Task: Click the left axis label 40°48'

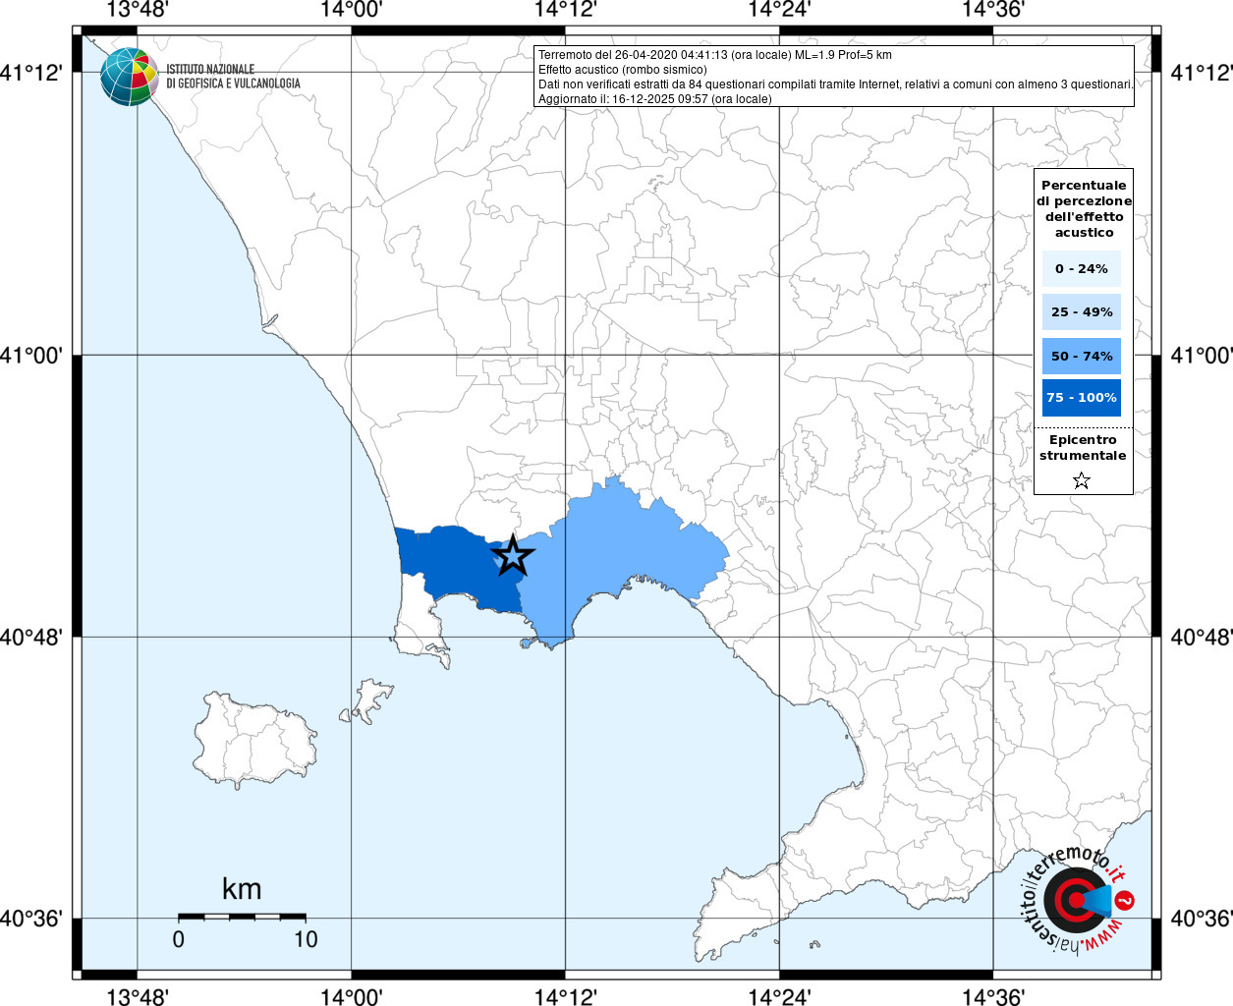Action: coord(31,637)
